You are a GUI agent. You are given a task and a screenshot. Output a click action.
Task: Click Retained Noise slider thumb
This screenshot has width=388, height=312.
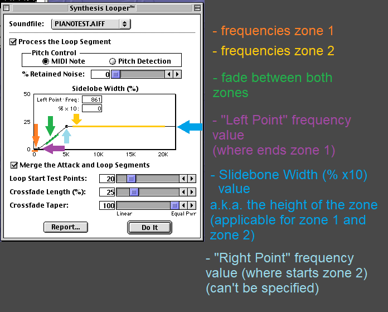click(x=115, y=74)
